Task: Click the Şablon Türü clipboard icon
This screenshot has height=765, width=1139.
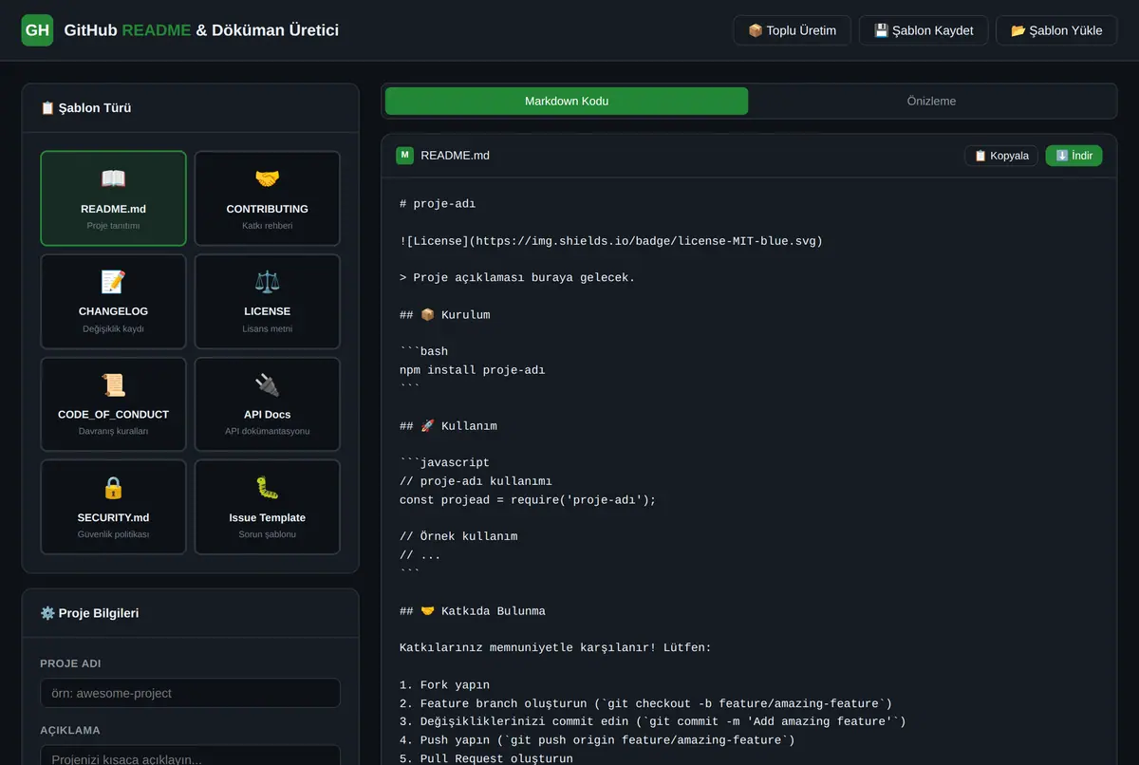Action: pyautogui.click(x=47, y=108)
